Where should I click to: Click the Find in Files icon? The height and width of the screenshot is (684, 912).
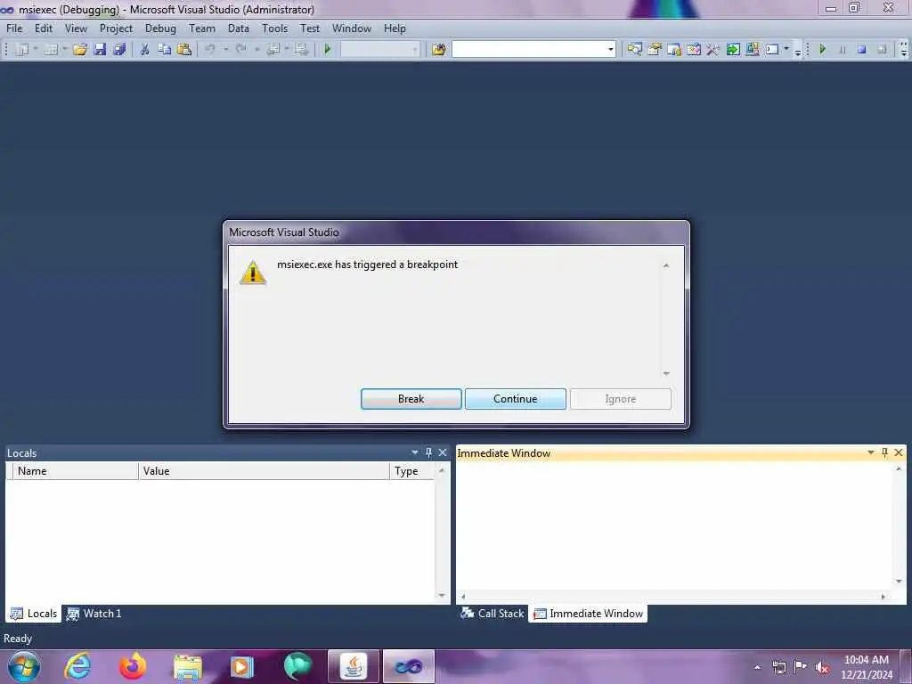tap(438, 50)
